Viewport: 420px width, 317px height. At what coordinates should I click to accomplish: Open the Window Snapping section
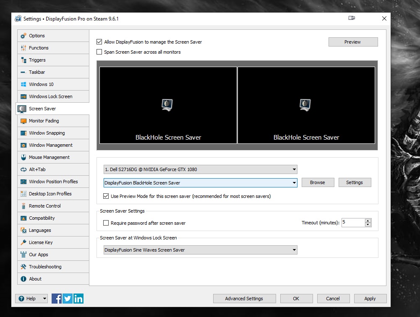47,133
